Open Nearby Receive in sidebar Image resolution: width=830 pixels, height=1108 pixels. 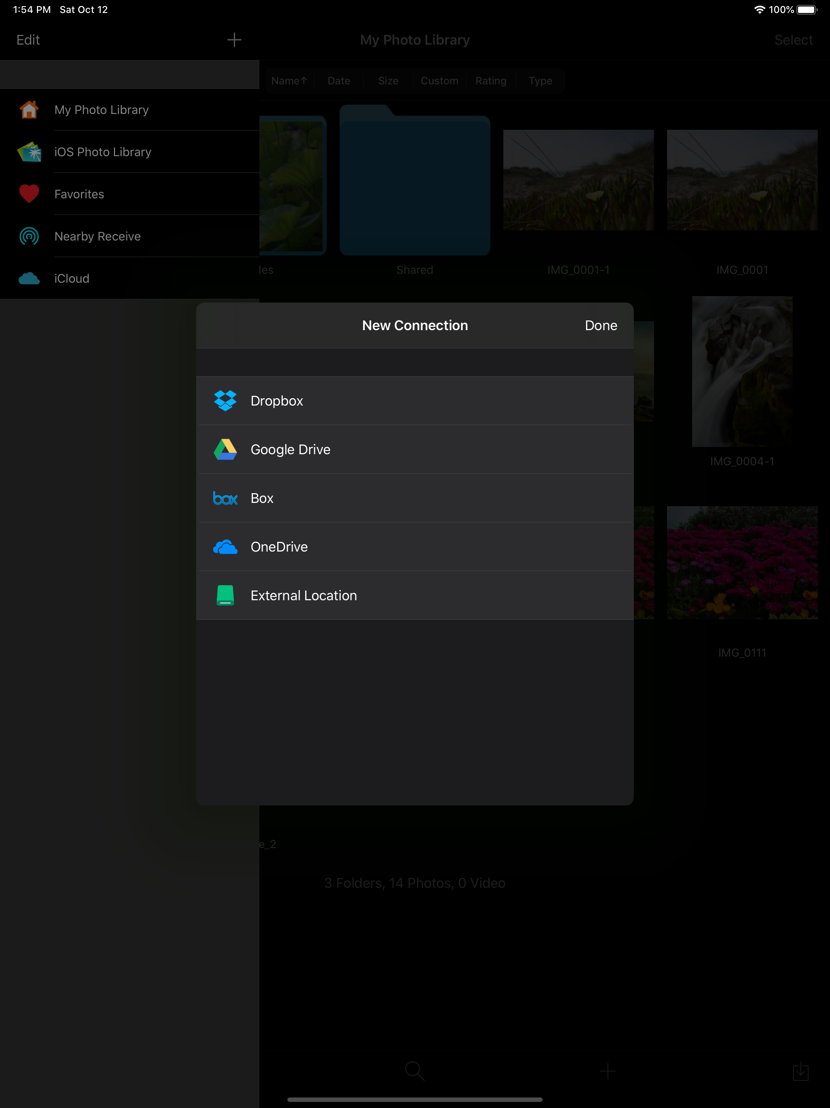click(97, 236)
